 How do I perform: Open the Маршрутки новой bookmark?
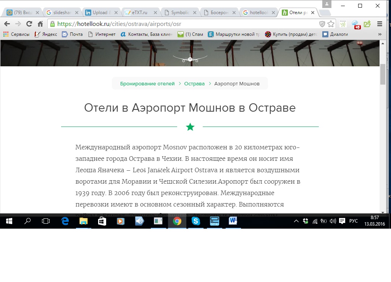point(234,34)
